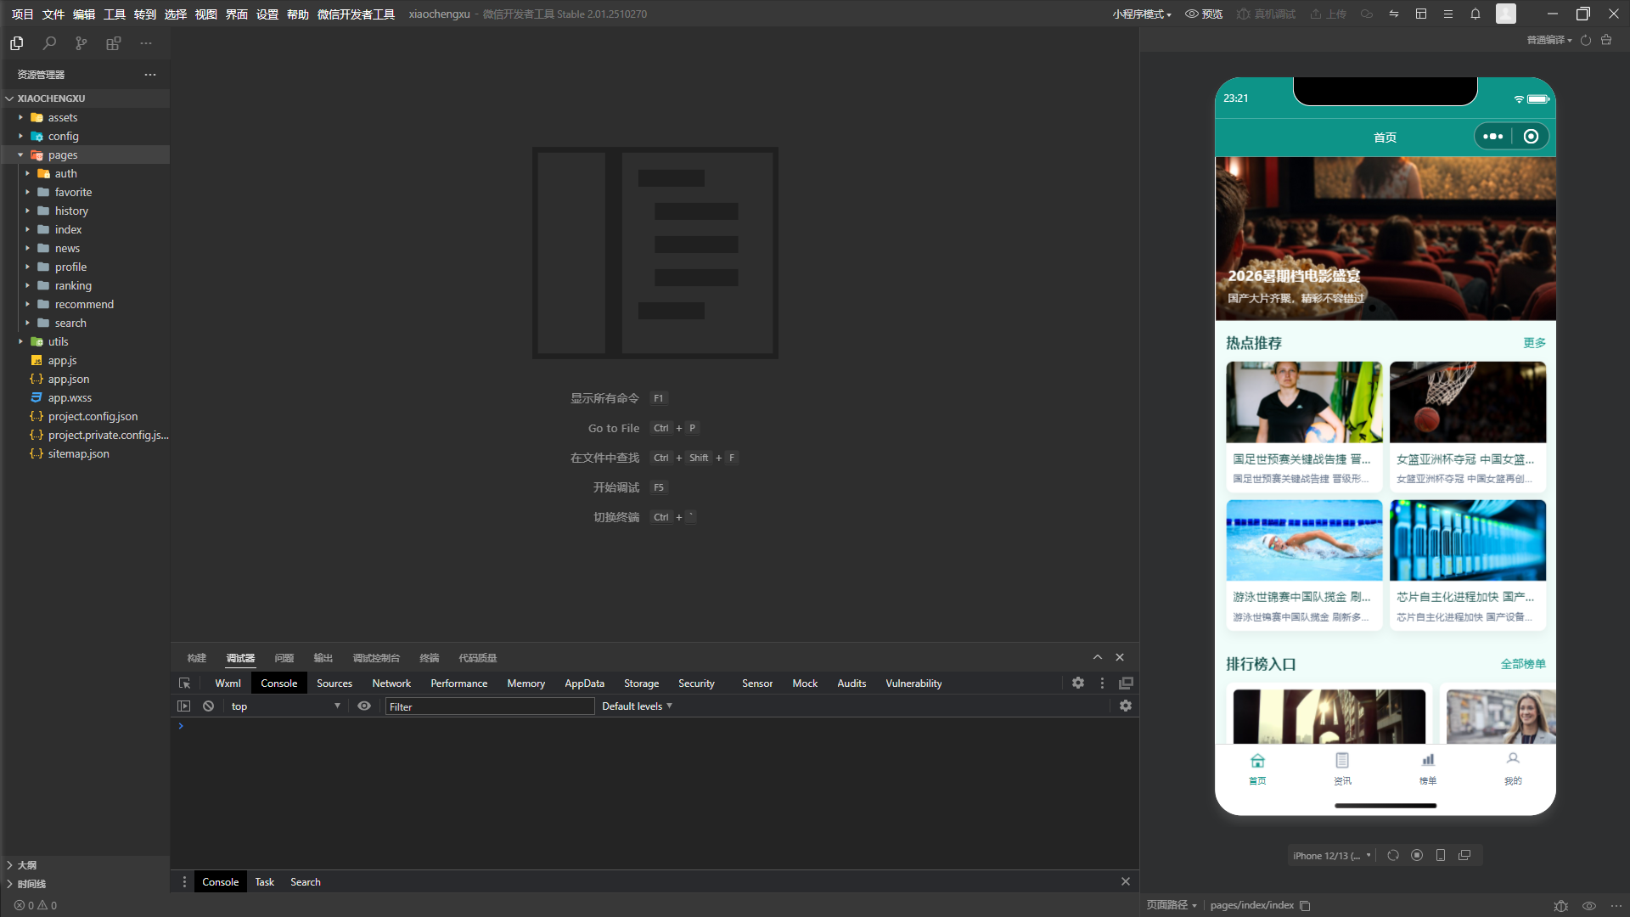
Task: Expand the ranking folder
Action: (x=85, y=285)
